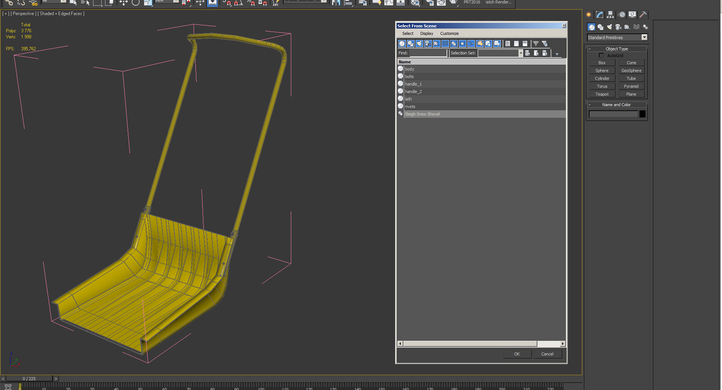
Task: Open the Selection Set dropdown
Action: click(x=521, y=53)
